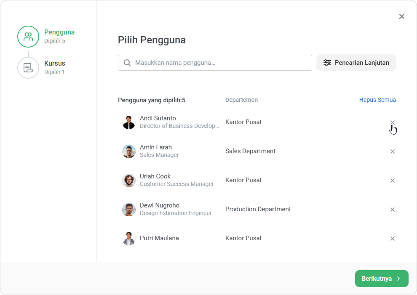Switch to the Kursus step
The width and height of the screenshot is (417, 295).
click(55, 64)
